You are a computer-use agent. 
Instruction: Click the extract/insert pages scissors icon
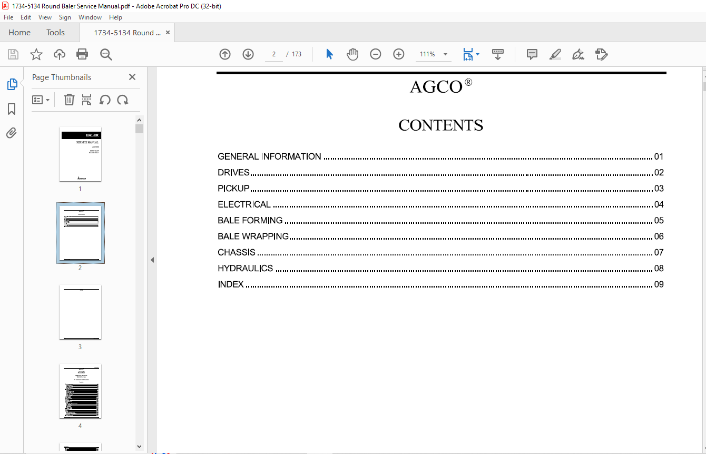tap(87, 100)
